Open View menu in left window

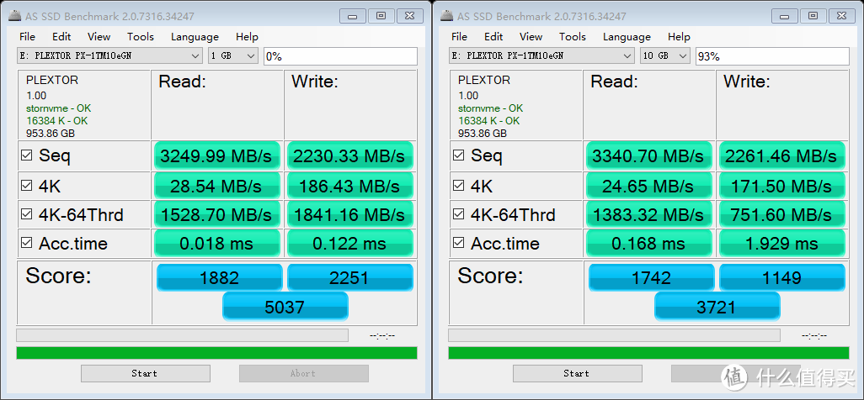[x=99, y=37]
